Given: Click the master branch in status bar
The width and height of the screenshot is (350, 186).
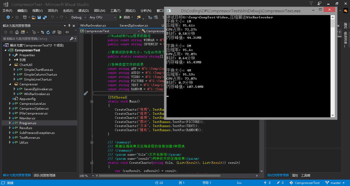Looking at the screenshot, I should 336,183.
